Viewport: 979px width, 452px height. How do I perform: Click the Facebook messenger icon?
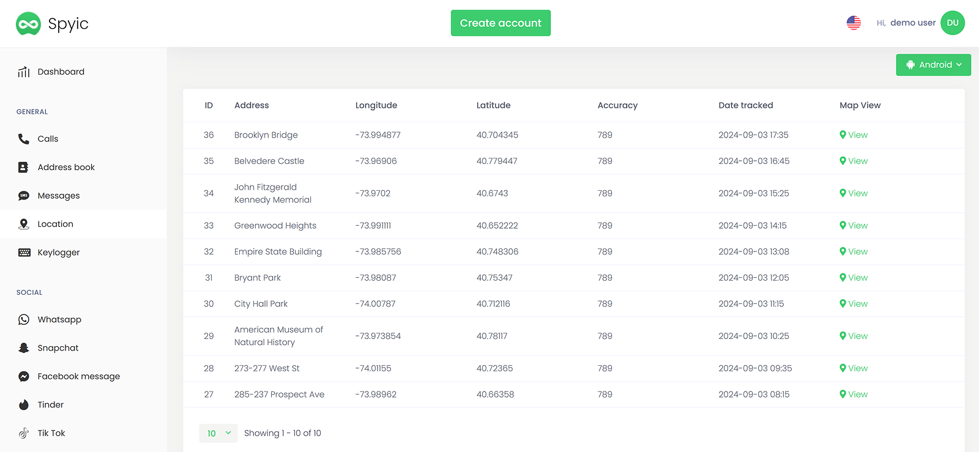[24, 376]
